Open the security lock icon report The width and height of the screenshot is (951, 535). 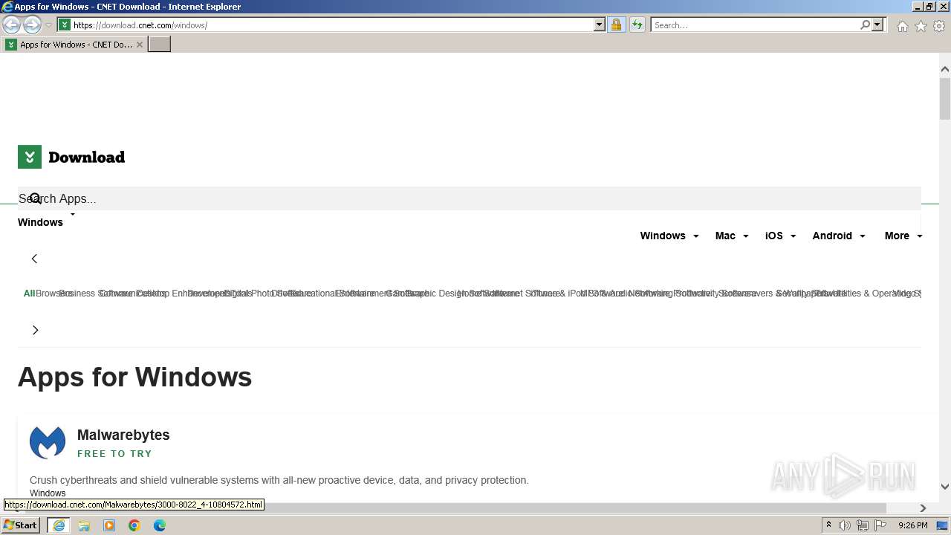(x=616, y=25)
